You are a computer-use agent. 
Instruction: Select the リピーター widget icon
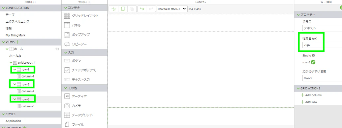(x=67, y=44)
